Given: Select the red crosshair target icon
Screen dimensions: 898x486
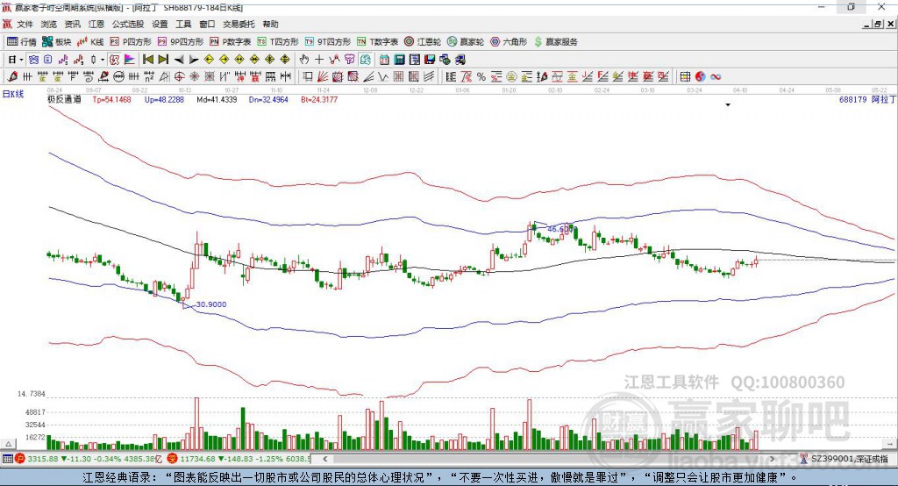Looking at the screenshot, I should [179, 77].
